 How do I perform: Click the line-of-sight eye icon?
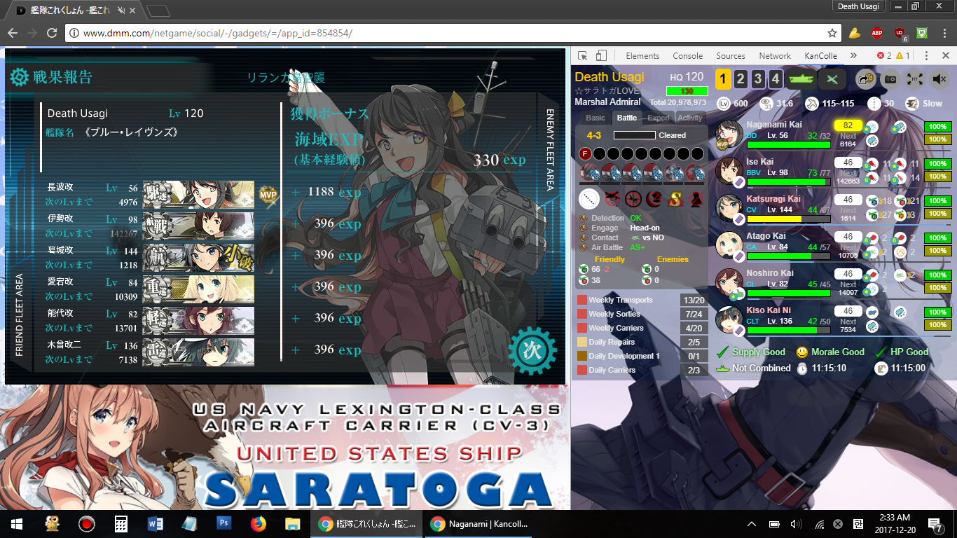tap(766, 104)
